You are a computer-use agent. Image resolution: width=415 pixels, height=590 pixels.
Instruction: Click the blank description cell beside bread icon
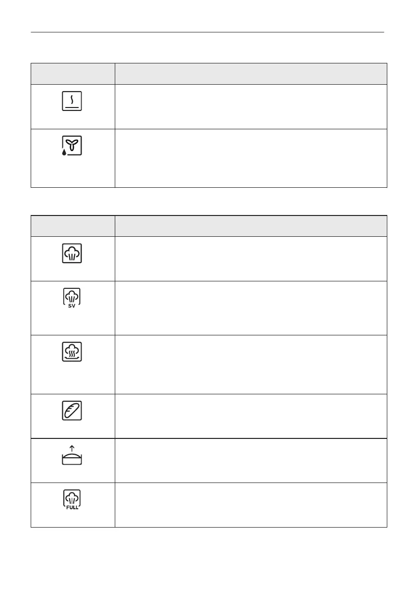pyautogui.click(x=251, y=416)
